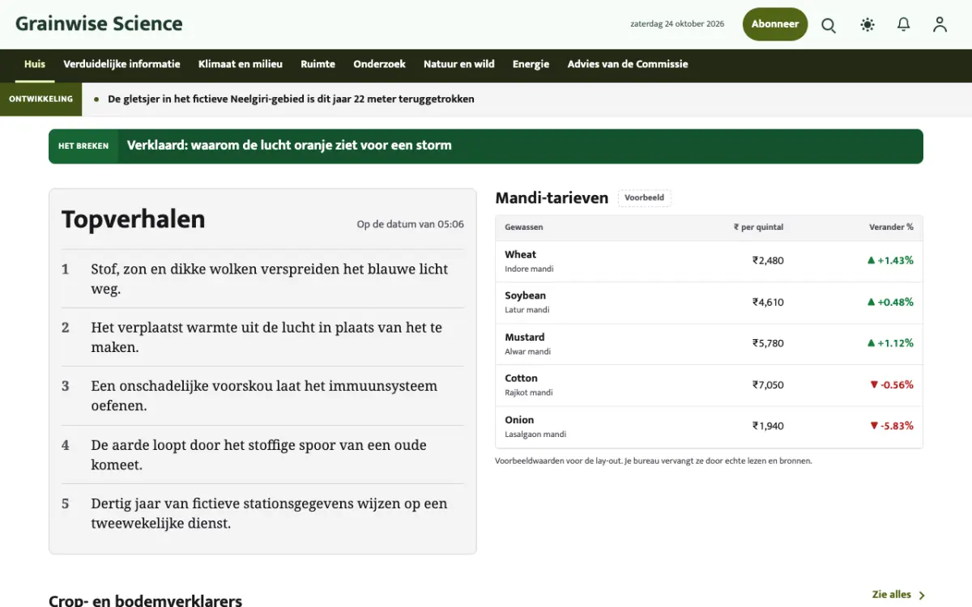Screen dimensions: 972x607
Task: Select the Mustard row crop name
Action: 524,337
